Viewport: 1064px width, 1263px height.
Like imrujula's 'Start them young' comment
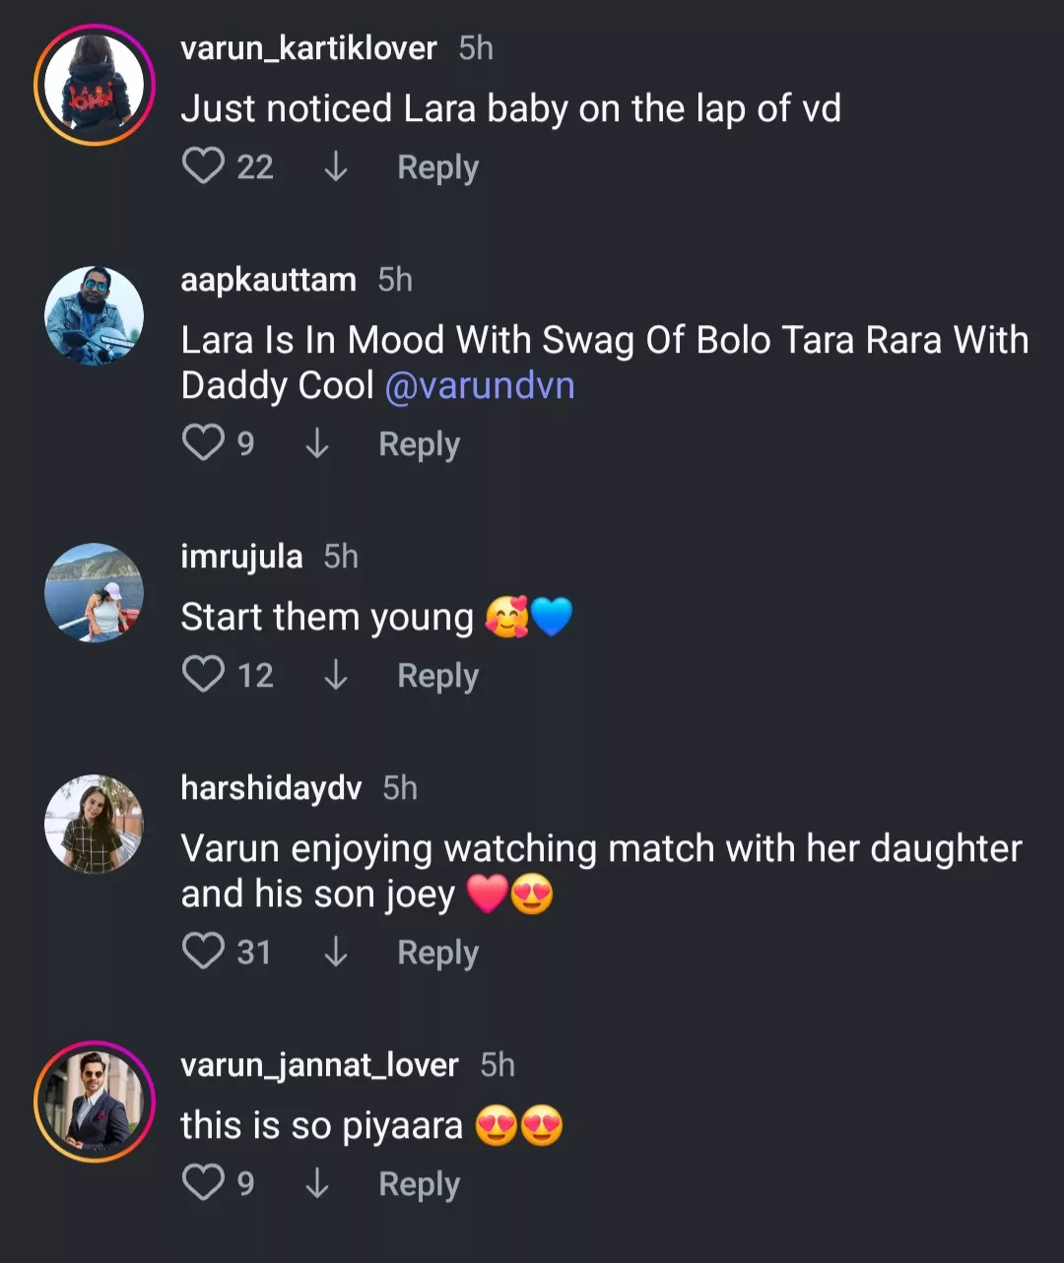coord(203,675)
